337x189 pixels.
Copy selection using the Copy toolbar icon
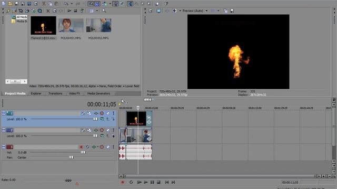50,4
